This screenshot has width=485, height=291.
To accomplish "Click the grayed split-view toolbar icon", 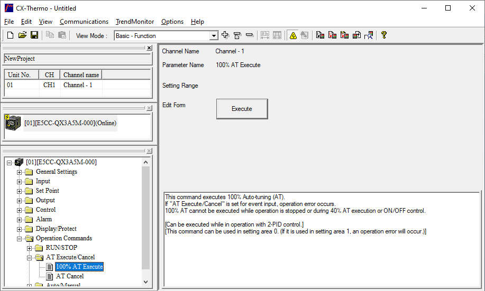I will tap(265, 35).
